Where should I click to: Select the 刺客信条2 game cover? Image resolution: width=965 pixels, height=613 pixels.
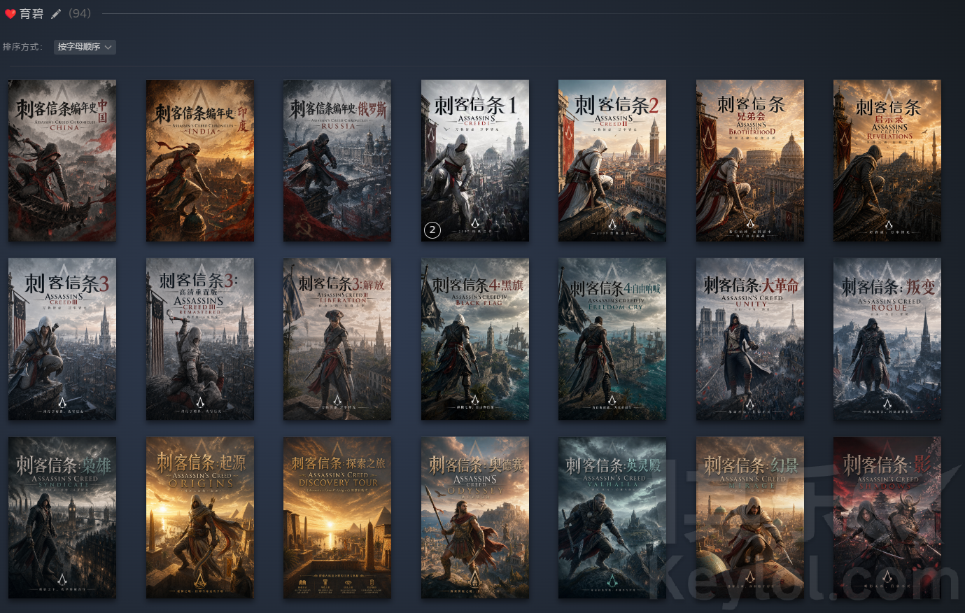click(x=612, y=160)
